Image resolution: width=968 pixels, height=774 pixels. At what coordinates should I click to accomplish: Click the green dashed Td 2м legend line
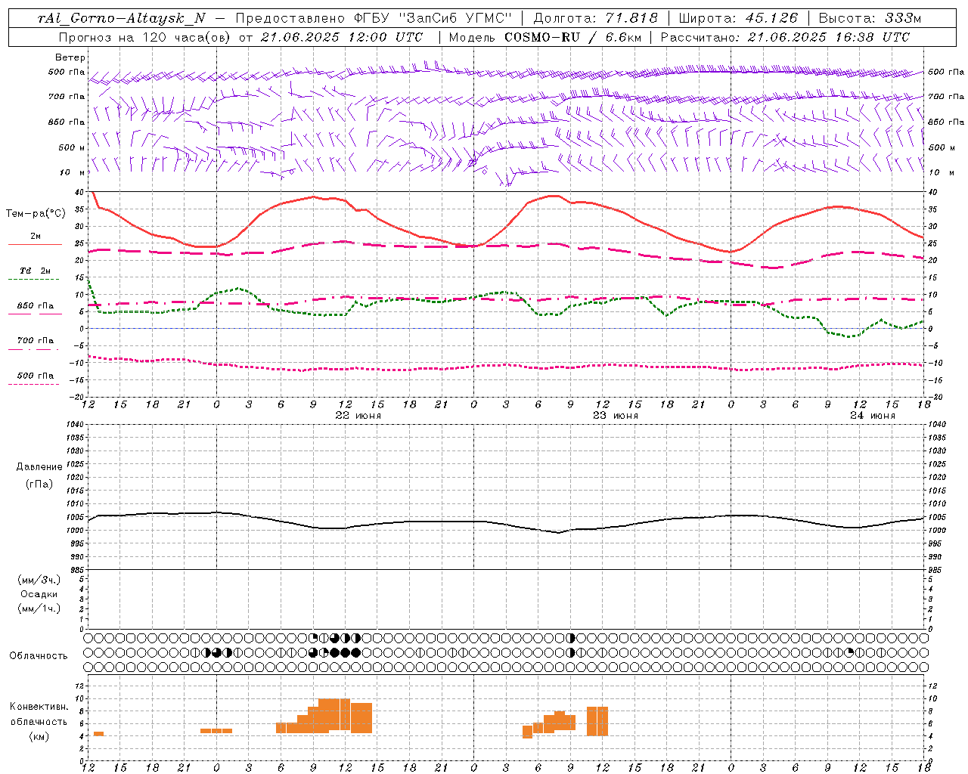[34, 279]
